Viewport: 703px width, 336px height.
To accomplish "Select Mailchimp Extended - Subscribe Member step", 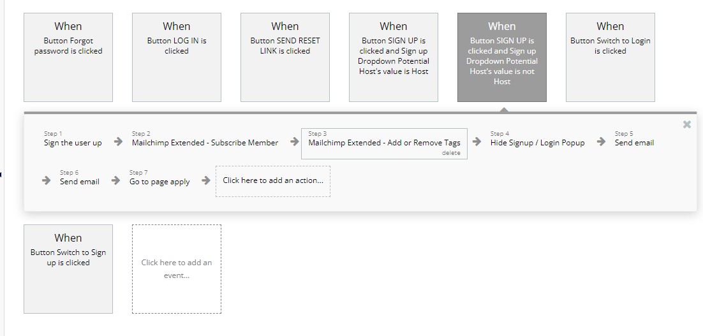I will [205, 139].
